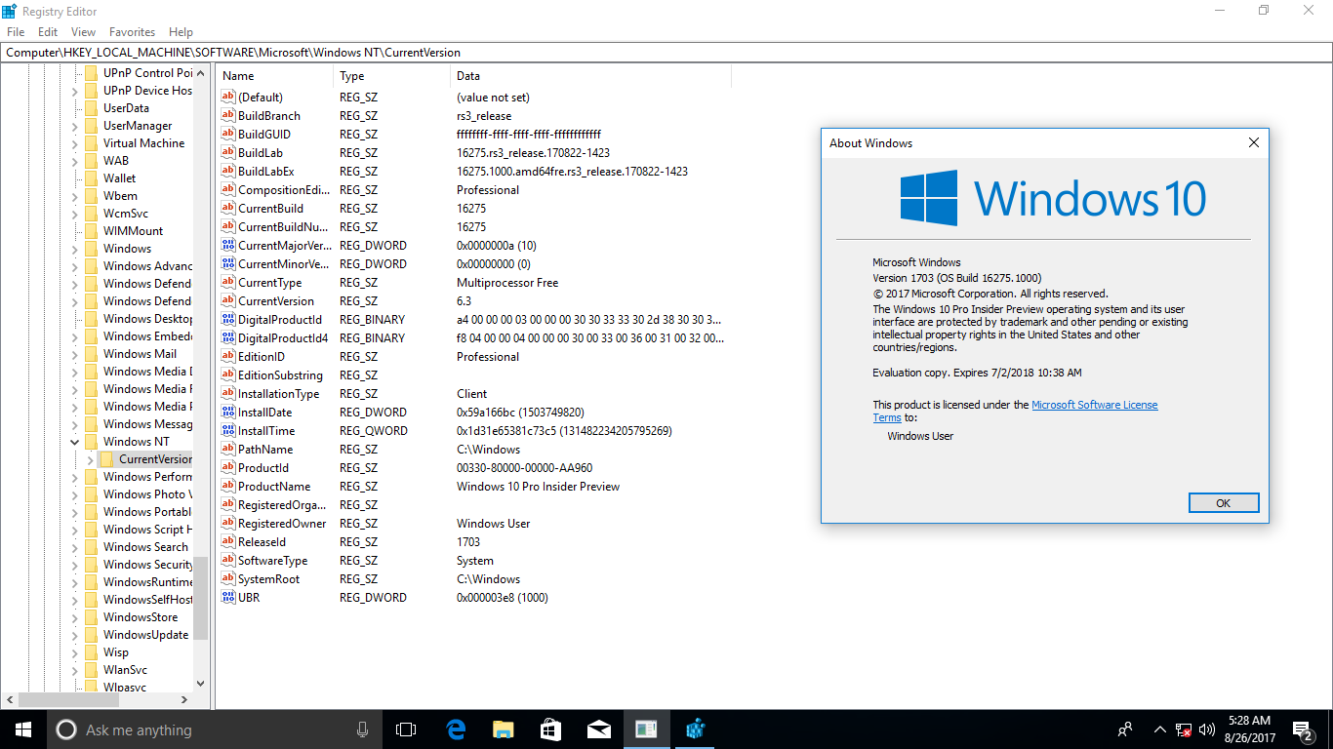Click the tree horizontal scrollbar right arrow
This screenshot has height=749, width=1333.
[184, 700]
